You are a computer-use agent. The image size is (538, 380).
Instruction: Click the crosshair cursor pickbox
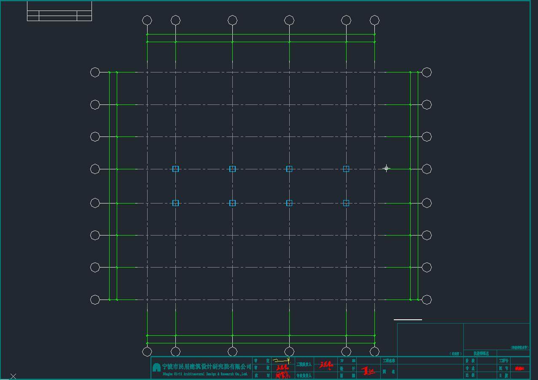(x=386, y=168)
